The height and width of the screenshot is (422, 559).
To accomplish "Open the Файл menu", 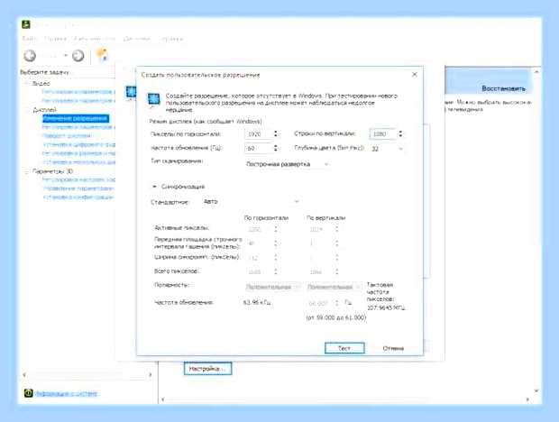I will tap(28, 39).
